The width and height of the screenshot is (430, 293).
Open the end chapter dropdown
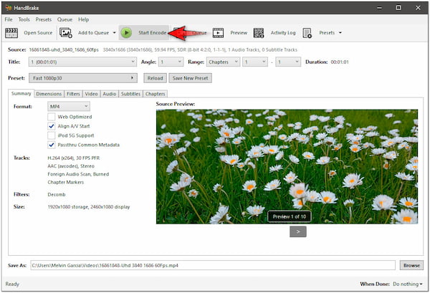[x=288, y=62]
